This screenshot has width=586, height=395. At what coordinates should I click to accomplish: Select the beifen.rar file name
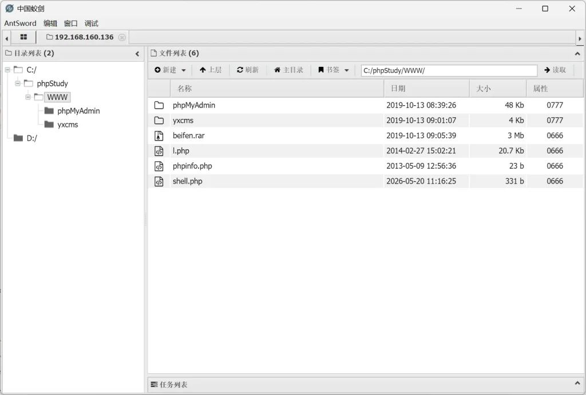coord(189,135)
